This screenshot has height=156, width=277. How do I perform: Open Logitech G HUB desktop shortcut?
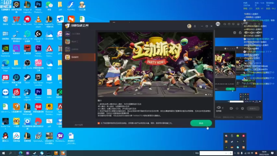pyautogui.click(x=38, y=36)
